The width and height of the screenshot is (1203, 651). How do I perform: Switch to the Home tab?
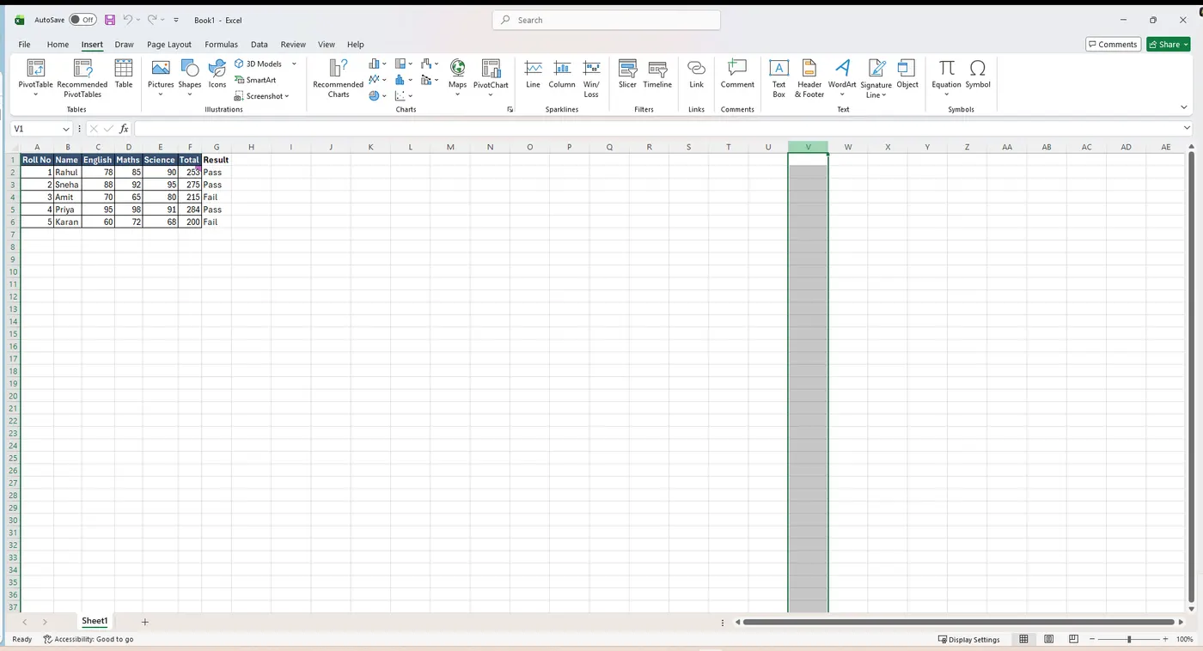(58, 45)
